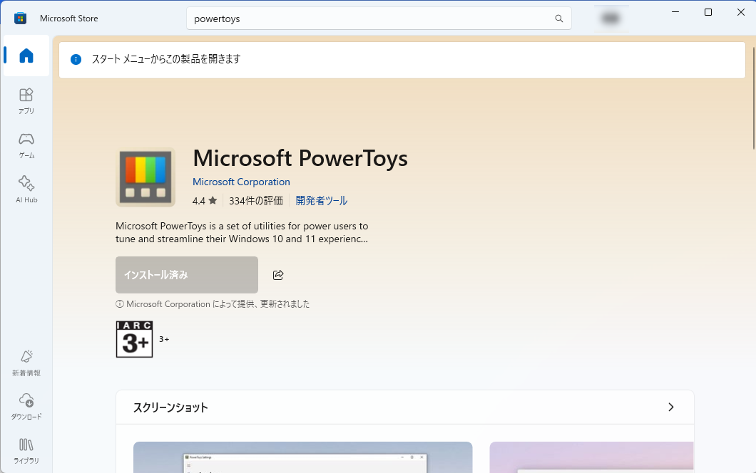This screenshot has height=473, width=756.
Task: Share the Microsoft PowerToys app
Action: [278, 274]
